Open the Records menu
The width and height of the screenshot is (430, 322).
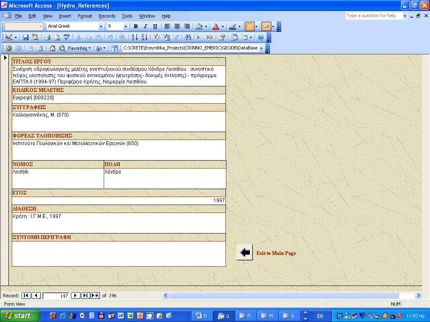(107, 16)
